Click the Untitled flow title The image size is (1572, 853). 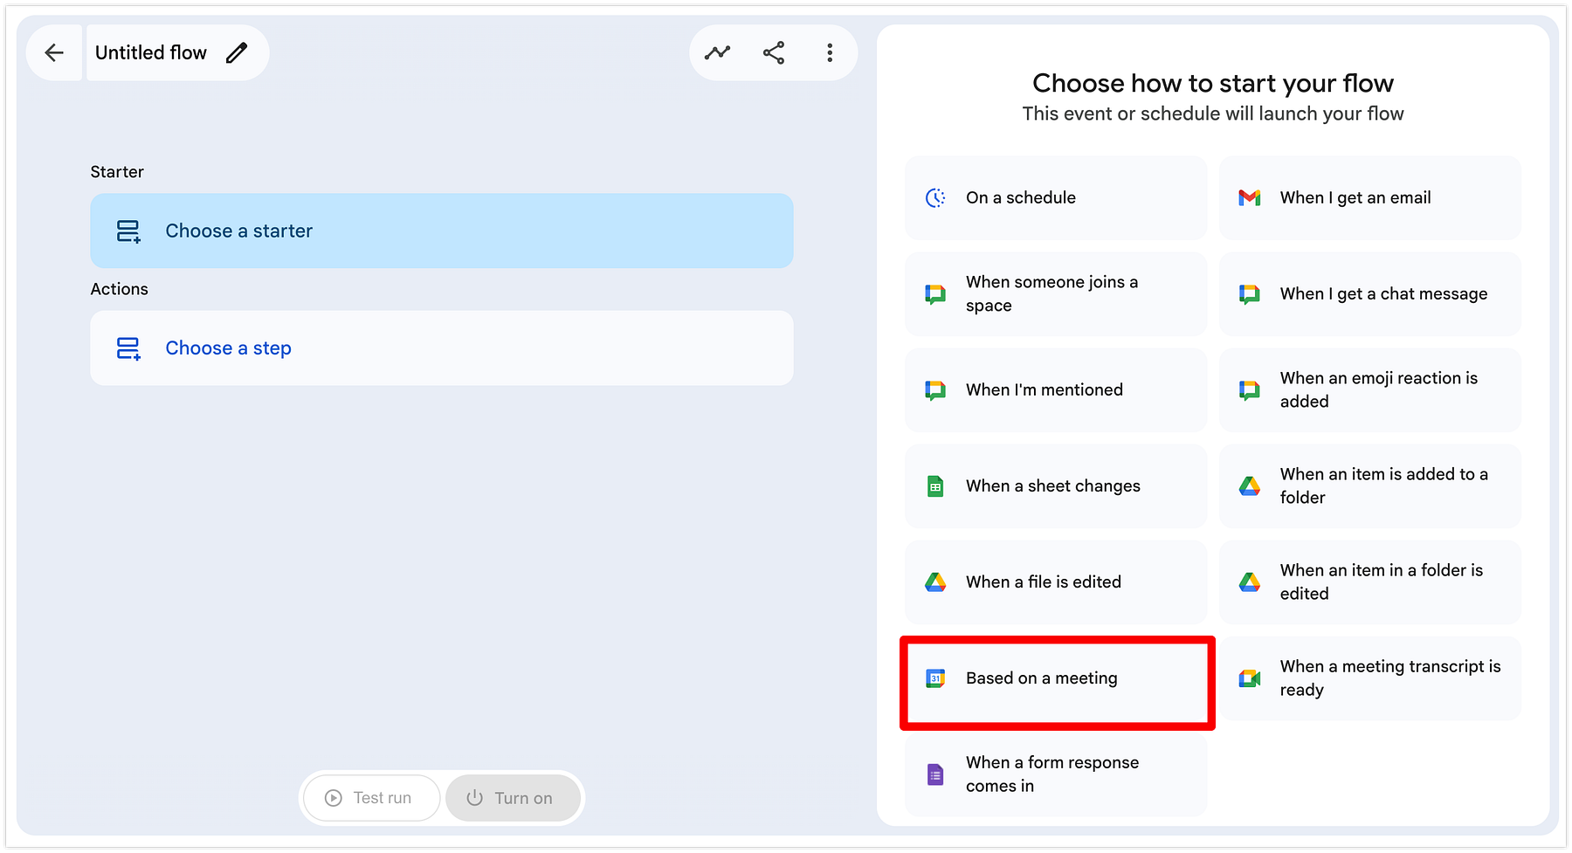(x=151, y=53)
